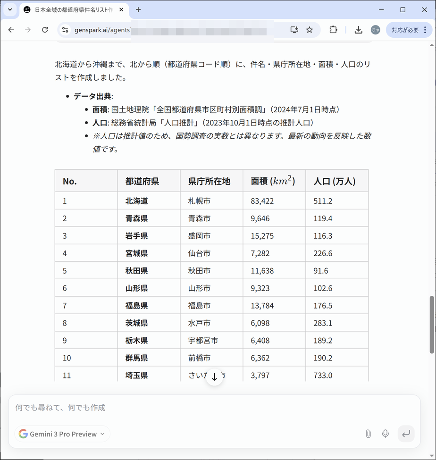Attach a file with the paperclip icon

coord(368,434)
